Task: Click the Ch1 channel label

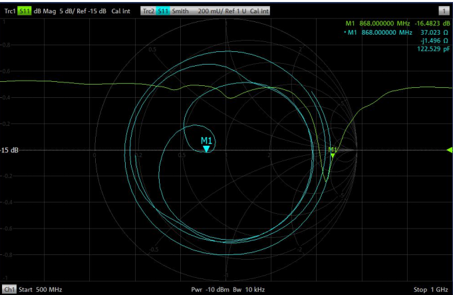Action: (9, 290)
